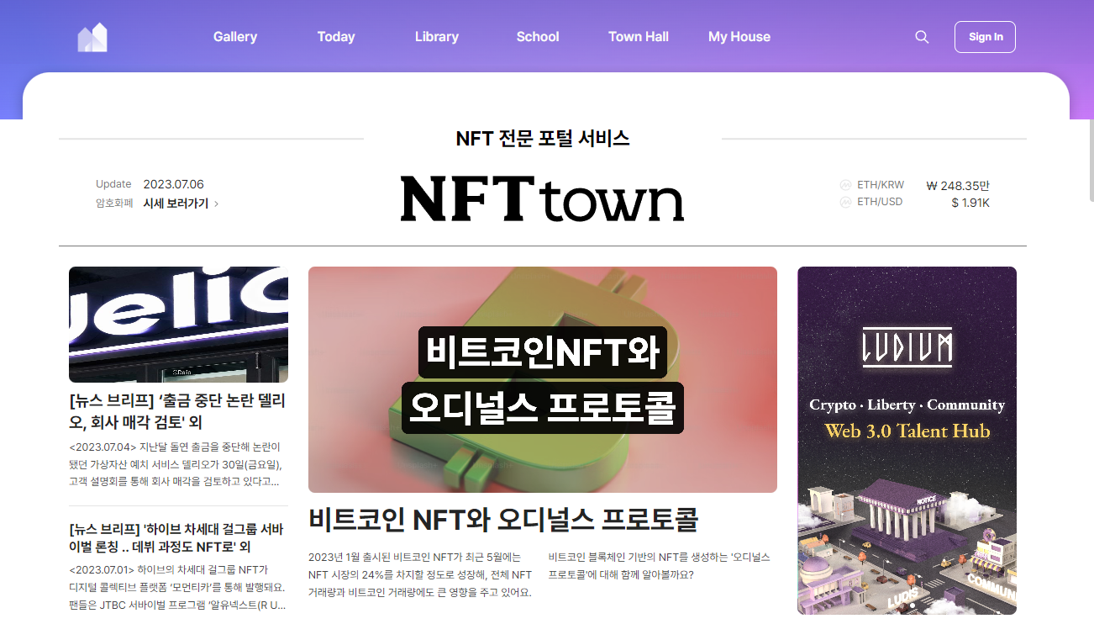Click the Sign In button
Screen dimensions: 1094x624
(985, 37)
